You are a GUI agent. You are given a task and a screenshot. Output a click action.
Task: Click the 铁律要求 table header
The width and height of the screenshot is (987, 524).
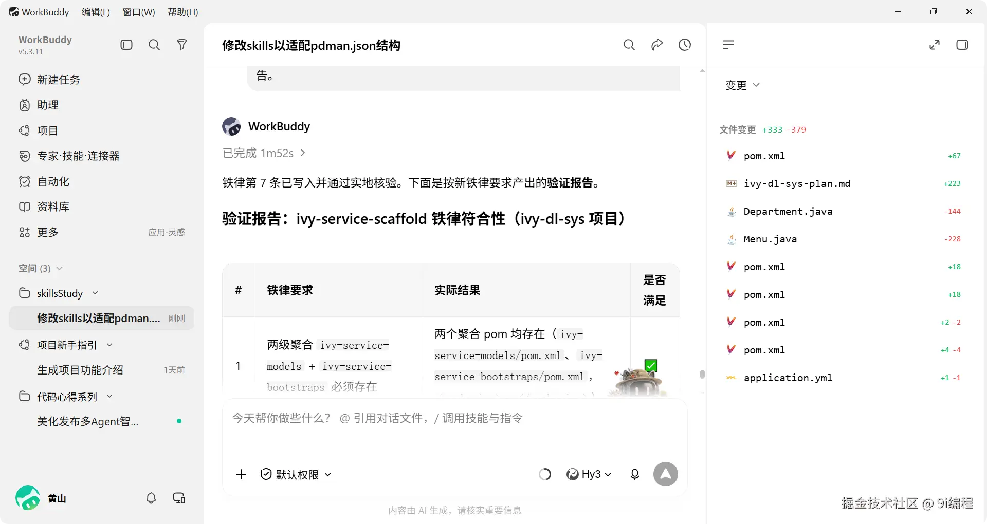pos(290,290)
